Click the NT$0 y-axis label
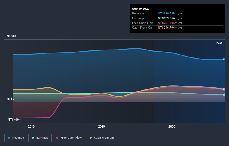The height and width of the screenshot is (146, 229). tap(11, 99)
